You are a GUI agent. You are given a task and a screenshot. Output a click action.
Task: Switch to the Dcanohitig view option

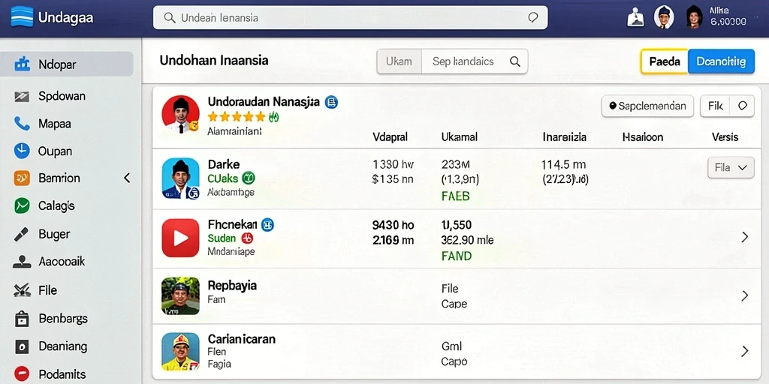(x=721, y=61)
